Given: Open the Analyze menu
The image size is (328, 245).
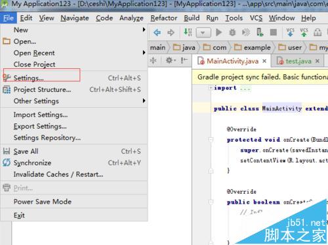Looking at the screenshot, I should (x=131, y=18).
